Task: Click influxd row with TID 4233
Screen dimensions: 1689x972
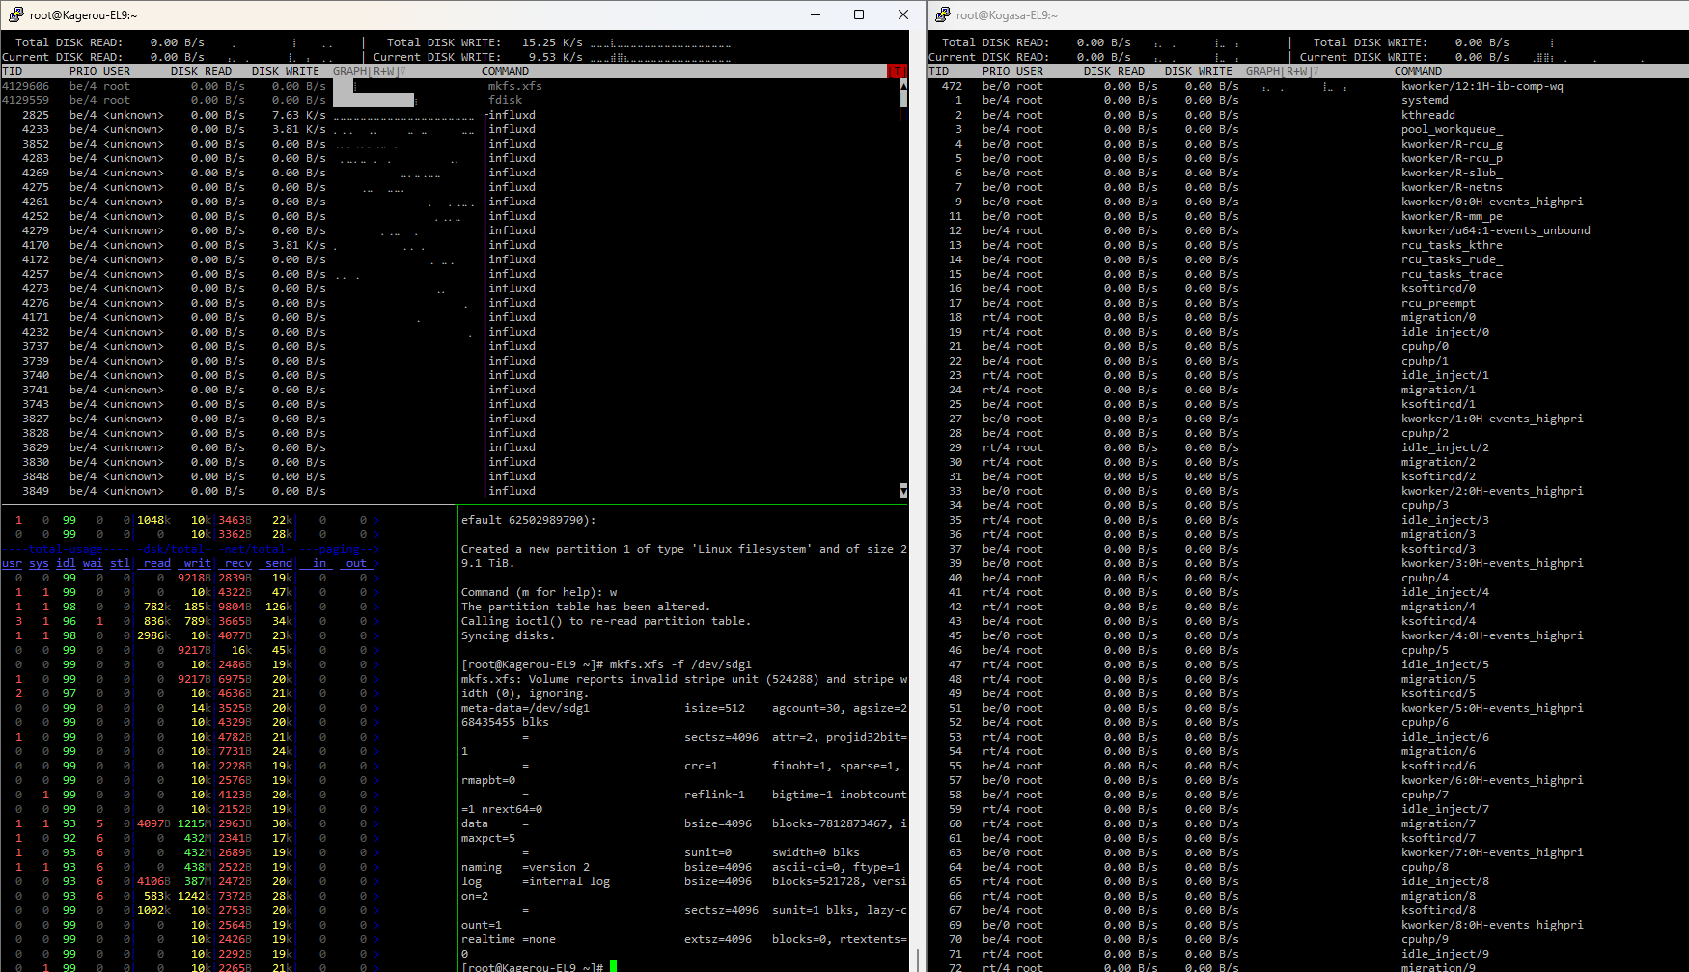Action: click(450, 129)
